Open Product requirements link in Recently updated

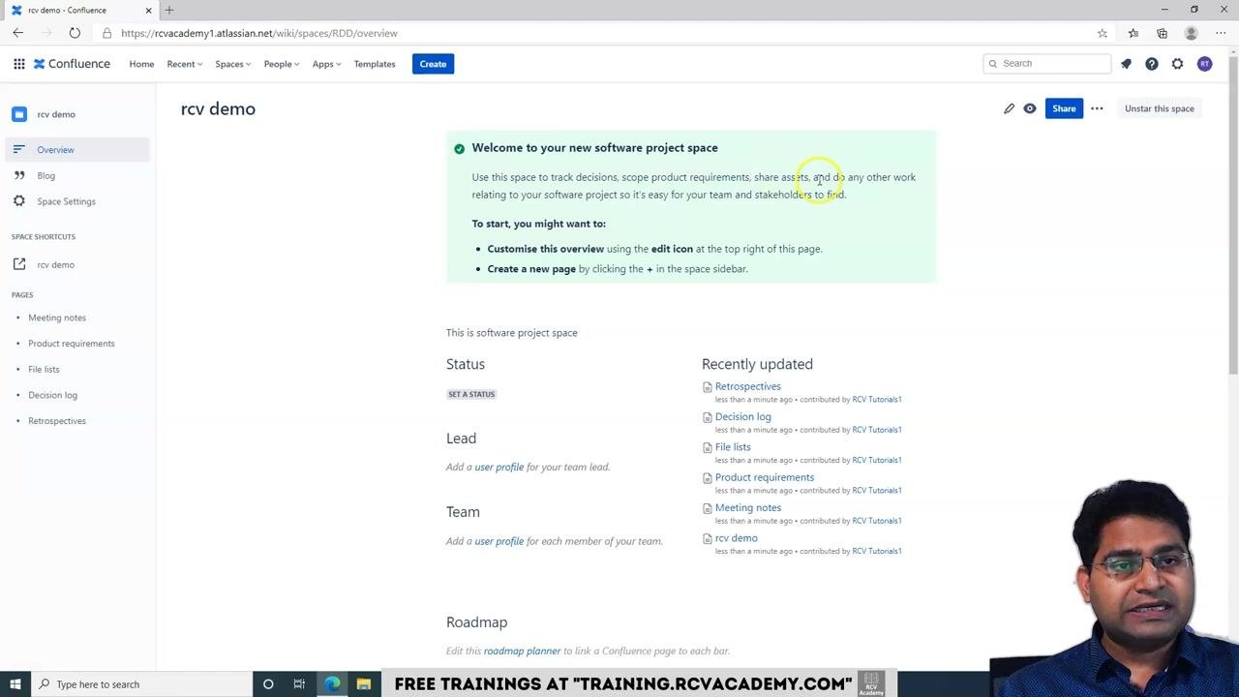pos(764,477)
